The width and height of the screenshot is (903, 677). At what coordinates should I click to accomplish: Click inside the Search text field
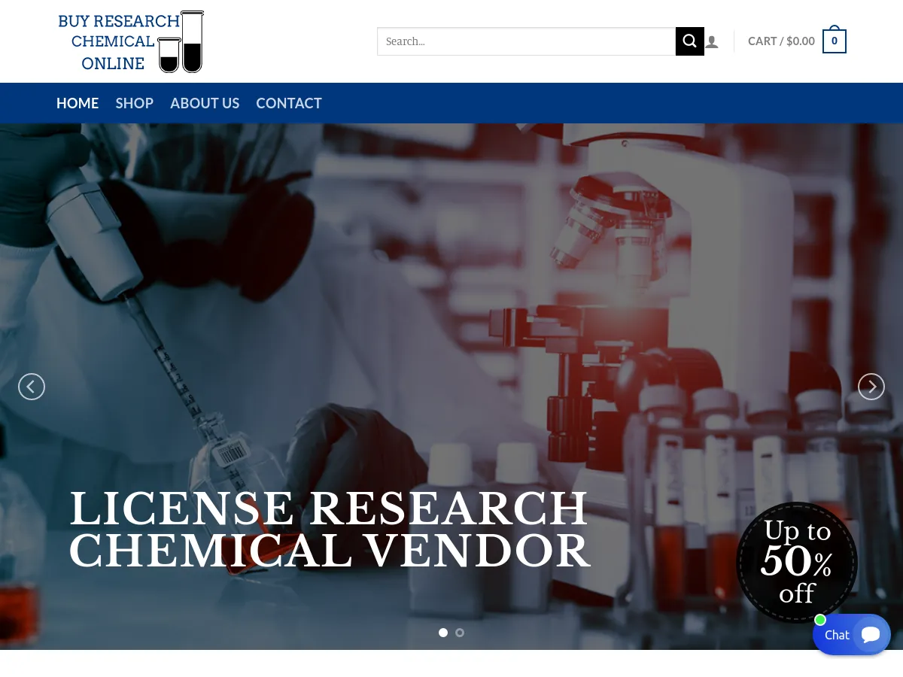(527, 41)
